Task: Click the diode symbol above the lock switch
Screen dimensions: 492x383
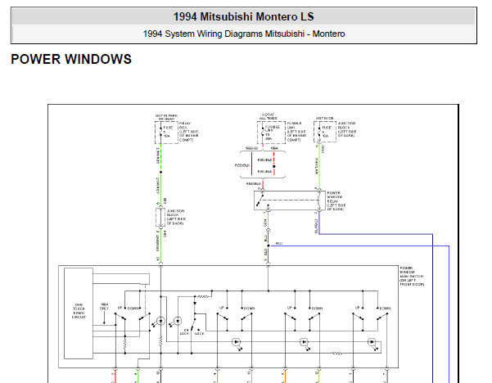Action: [195, 304]
